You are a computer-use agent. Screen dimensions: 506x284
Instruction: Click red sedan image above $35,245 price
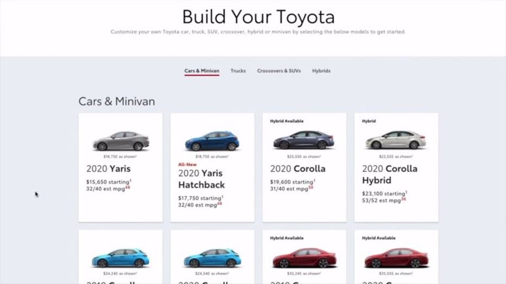(305, 258)
